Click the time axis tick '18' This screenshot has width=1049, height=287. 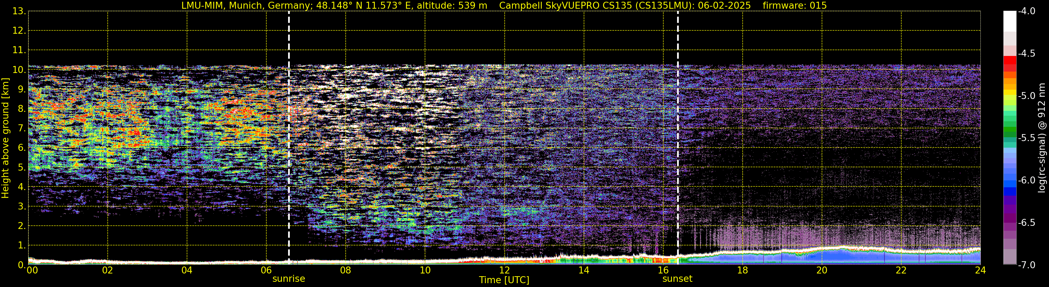(x=743, y=270)
